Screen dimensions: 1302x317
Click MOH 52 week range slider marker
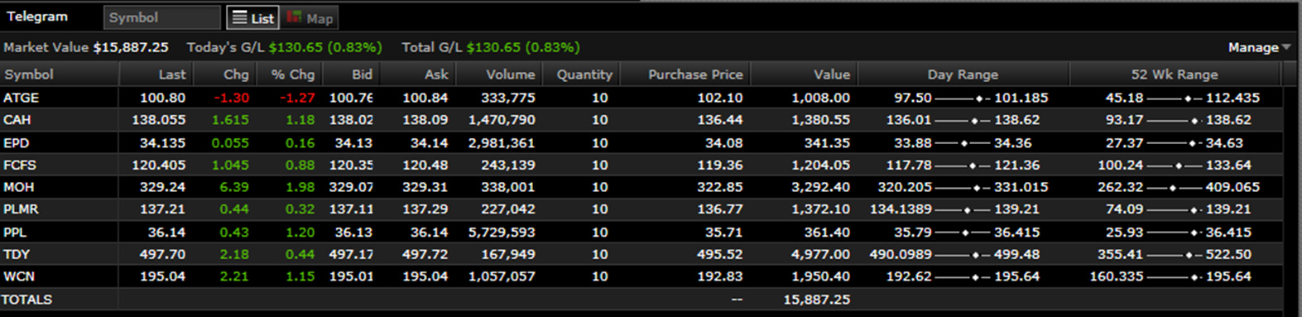pos(1172,189)
